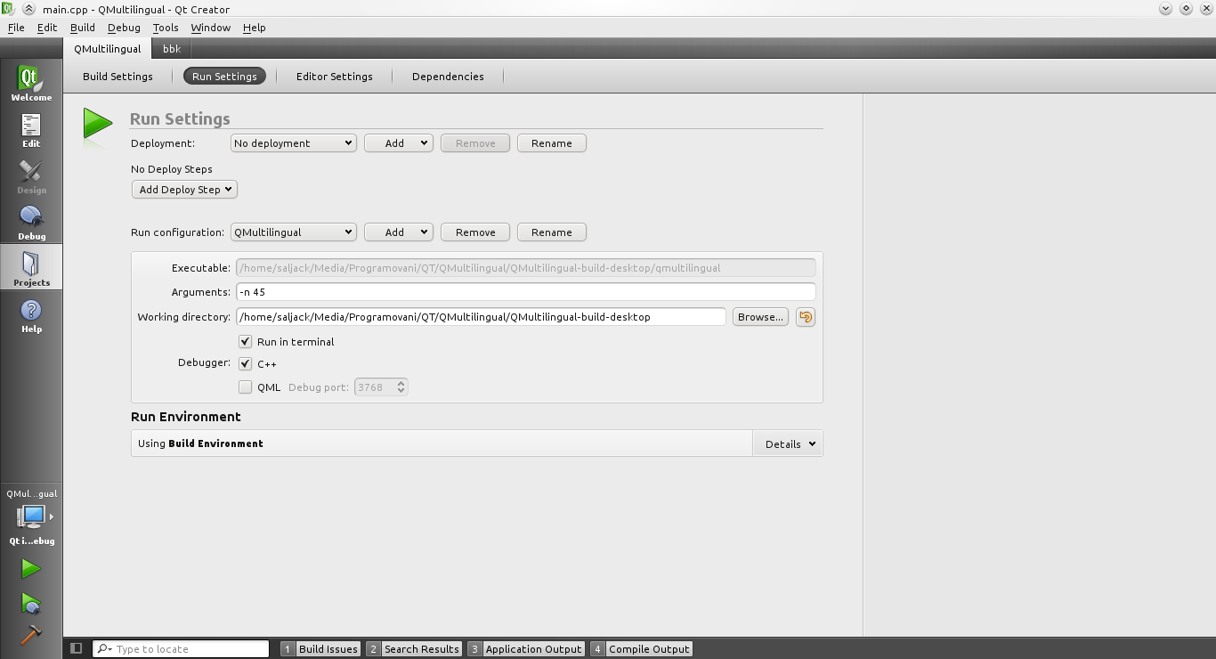Toggle Run in terminal checkbox
This screenshot has height=659, width=1216.
(246, 342)
